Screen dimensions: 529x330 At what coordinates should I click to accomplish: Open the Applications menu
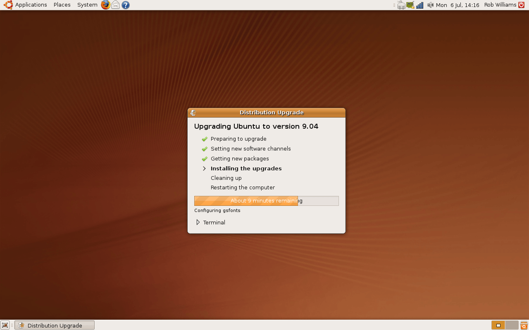click(31, 5)
